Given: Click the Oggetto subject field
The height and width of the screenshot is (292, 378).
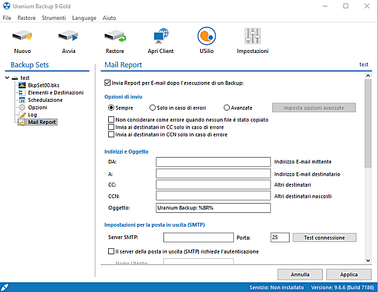Looking at the screenshot, I should point(213,208).
